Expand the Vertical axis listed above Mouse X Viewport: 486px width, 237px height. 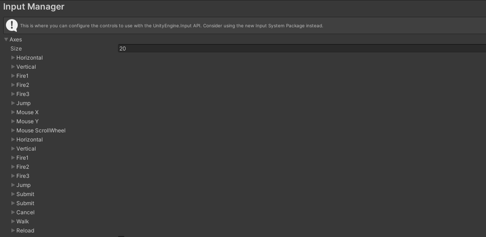coord(13,66)
